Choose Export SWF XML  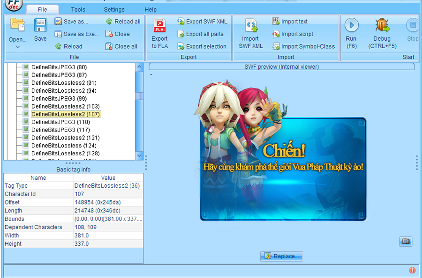coord(202,22)
